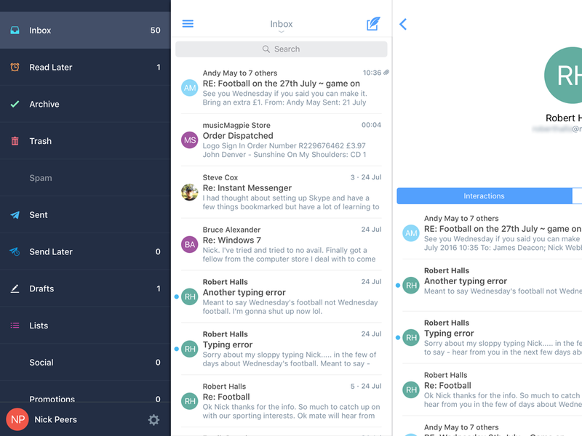Click inside the Search field
Screen dimensions: 582x436
(281, 49)
